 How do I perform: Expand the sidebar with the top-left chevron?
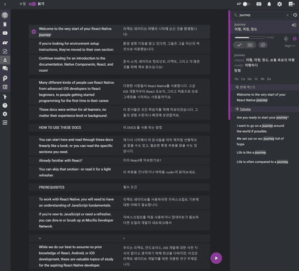coord(5,4)
